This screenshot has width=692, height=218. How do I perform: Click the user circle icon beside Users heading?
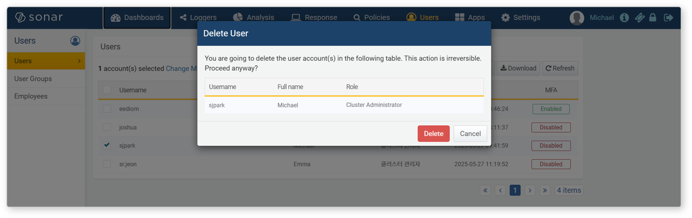[75, 41]
